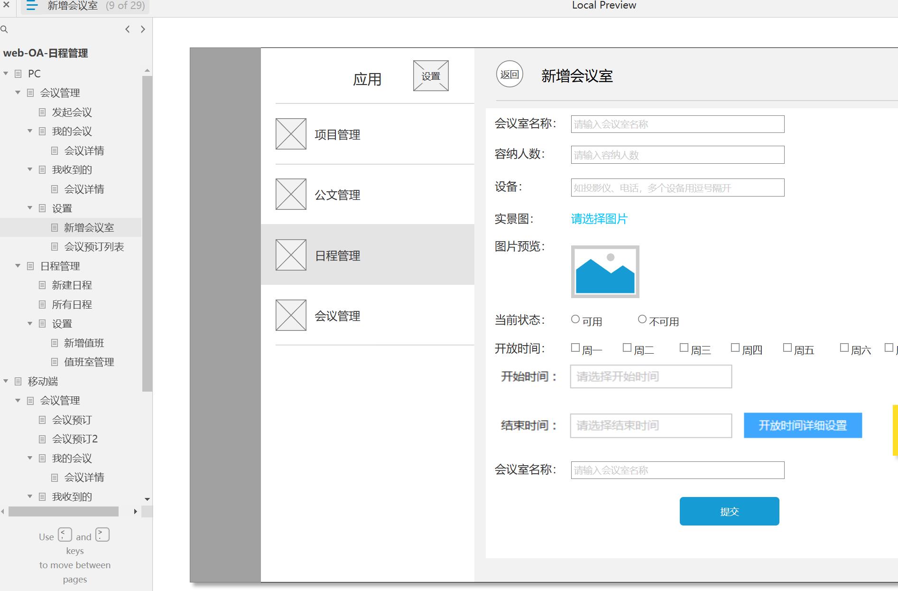Check the 周三 checkbox
The height and width of the screenshot is (591, 898).
pyautogui.click(x=684, y=348)
